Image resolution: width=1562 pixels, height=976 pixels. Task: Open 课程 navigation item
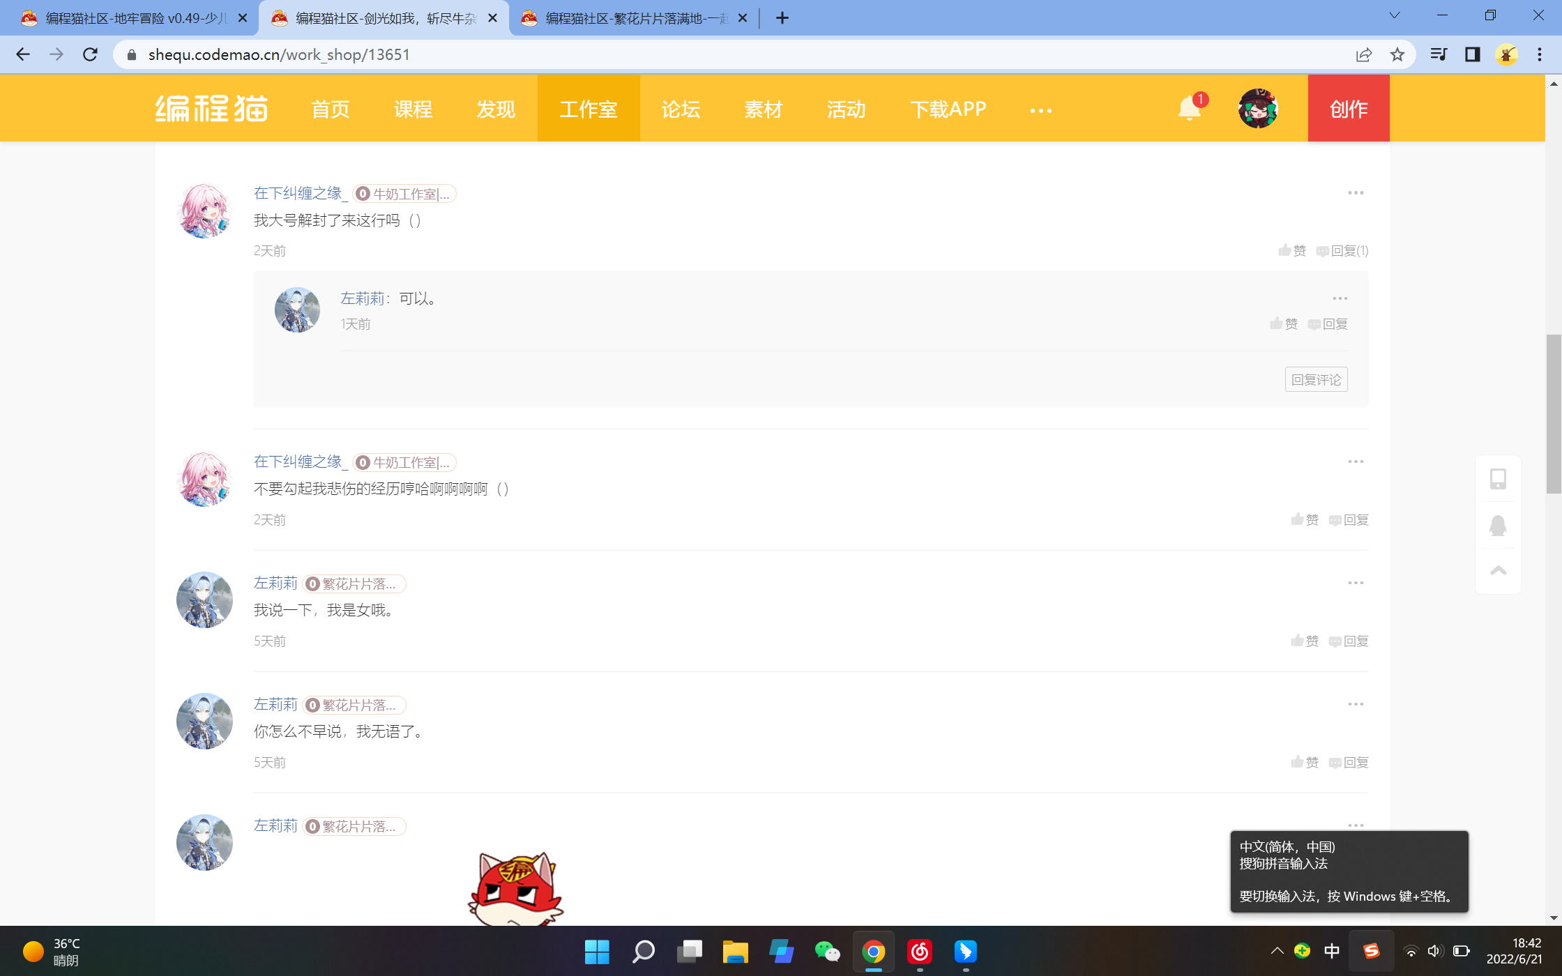point(413,109)
